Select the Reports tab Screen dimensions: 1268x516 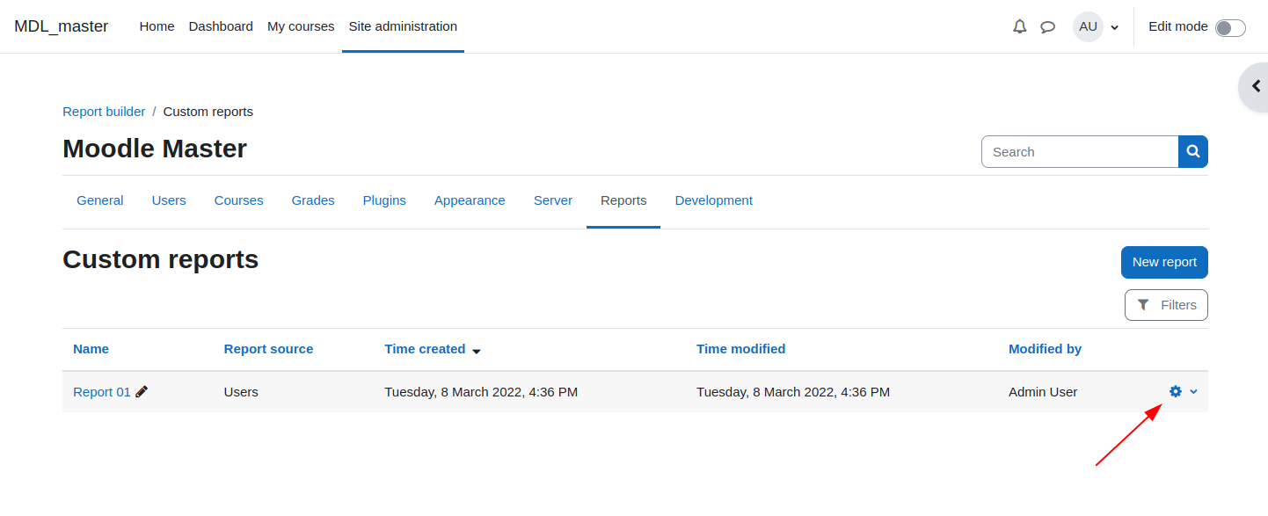click(623, 200)
